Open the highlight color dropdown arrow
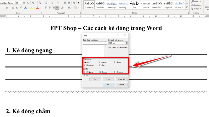This screenshot has width=209, height=117. 34,8
